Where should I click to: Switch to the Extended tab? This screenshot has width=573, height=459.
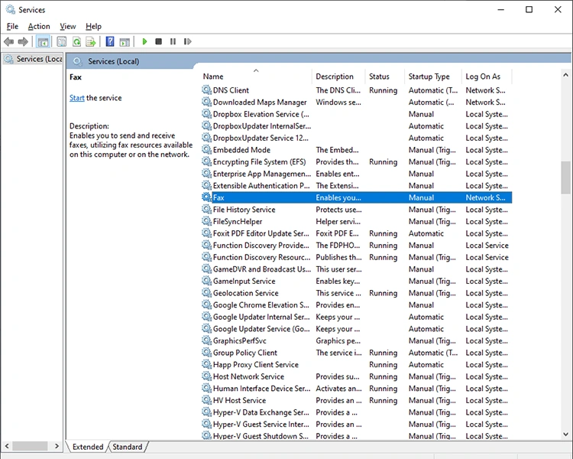coord(88,447)
